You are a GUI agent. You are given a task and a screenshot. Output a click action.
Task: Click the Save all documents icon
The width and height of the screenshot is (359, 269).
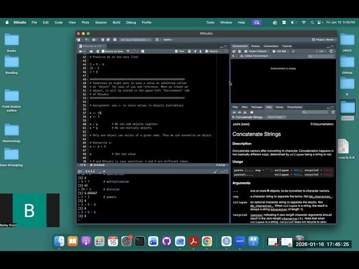tap(108, 40)
